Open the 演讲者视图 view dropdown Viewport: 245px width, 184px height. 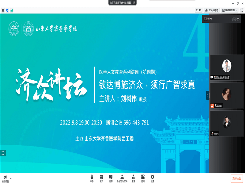230,10
